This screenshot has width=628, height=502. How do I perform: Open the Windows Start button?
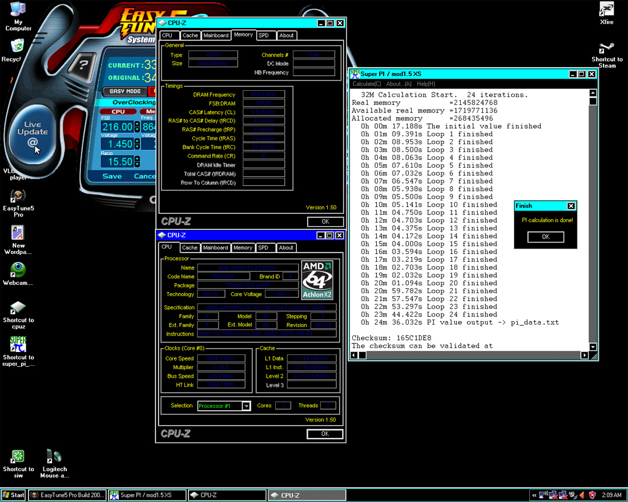[x=13, y=495]
